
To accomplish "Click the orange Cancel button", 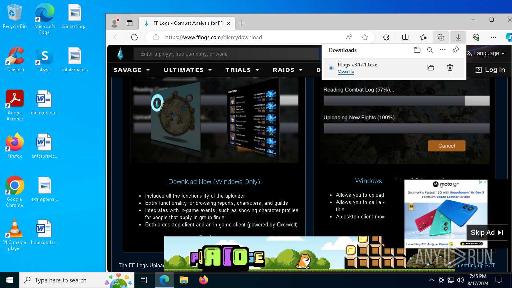I will click(x=446, y=146).
